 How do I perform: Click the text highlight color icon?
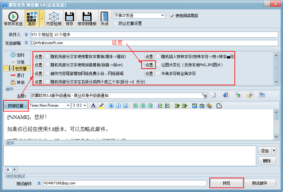click(101, 106)
